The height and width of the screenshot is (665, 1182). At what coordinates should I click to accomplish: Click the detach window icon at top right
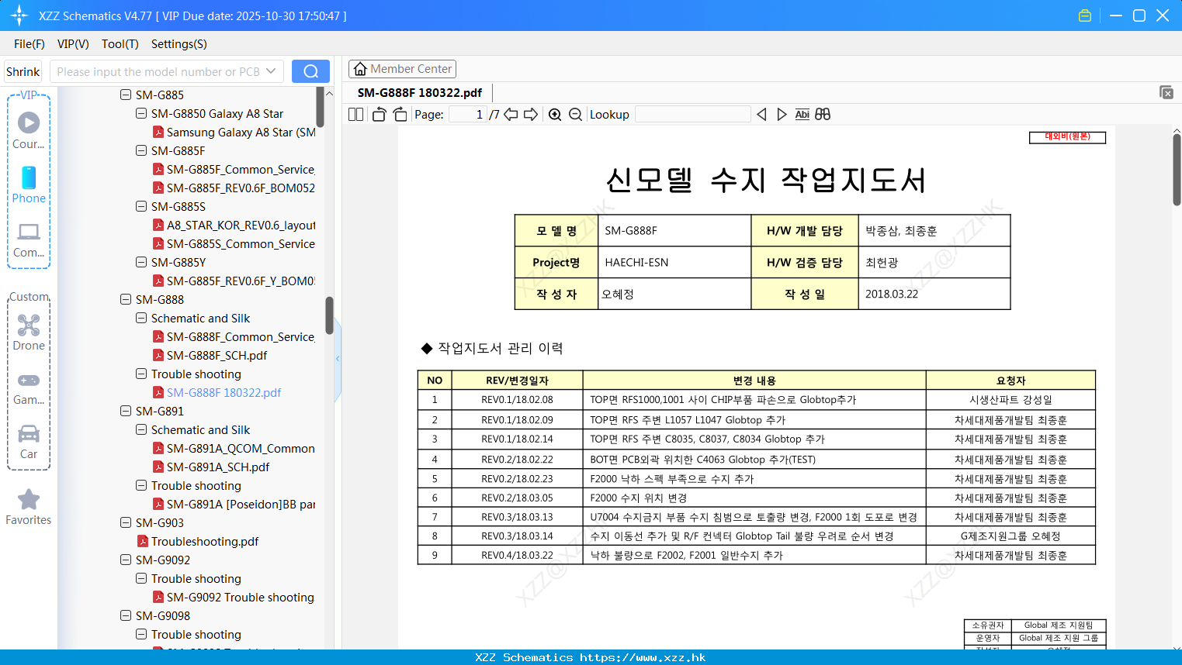(x=1166, y=92)
